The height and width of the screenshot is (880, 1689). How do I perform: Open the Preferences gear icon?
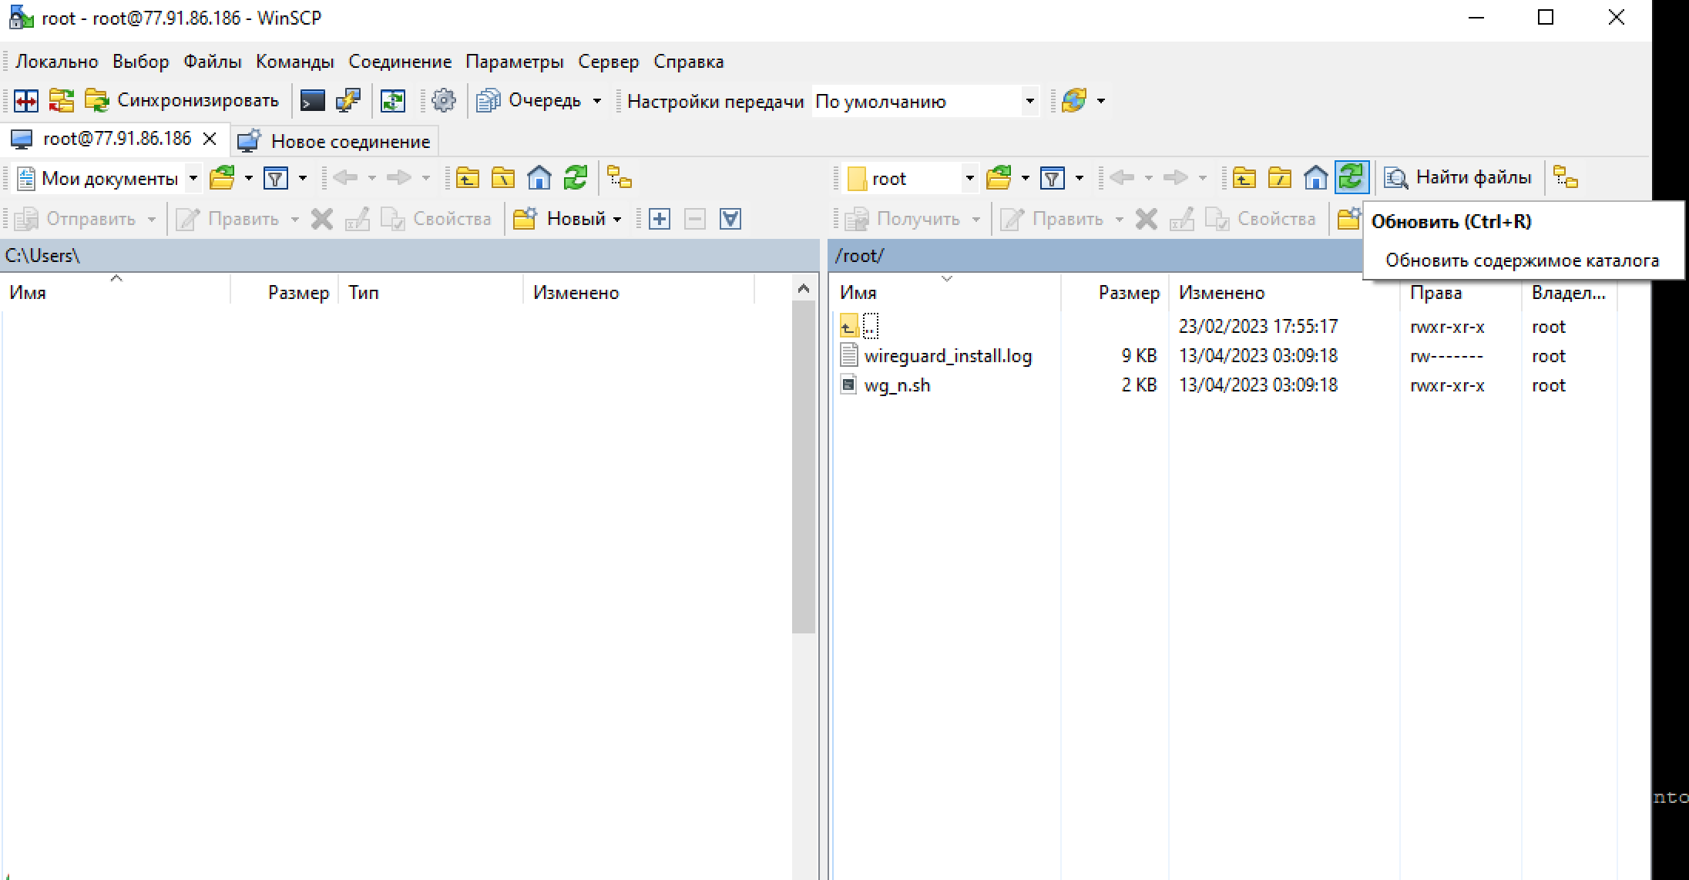coord(444,101)
